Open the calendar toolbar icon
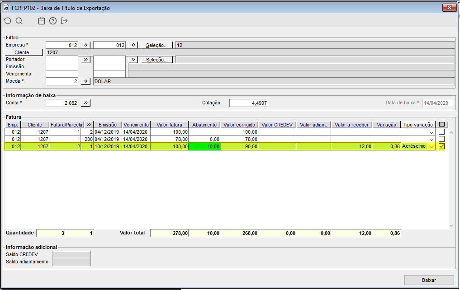The height and width of the screenshot is (290, 460). click(42, 21)
